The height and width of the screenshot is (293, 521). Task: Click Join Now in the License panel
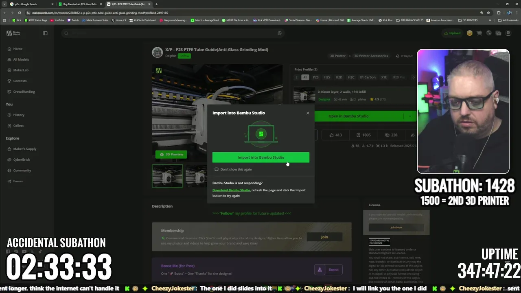point(396,227)
